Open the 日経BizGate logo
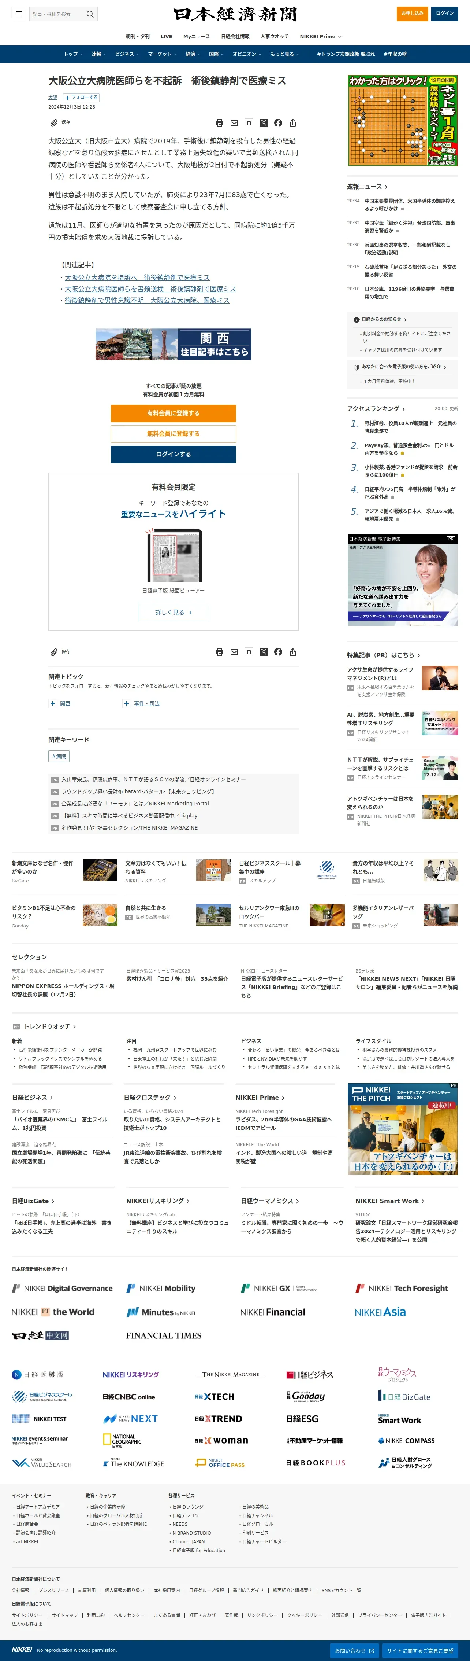The image size is (470, 1661). (x=404, y=1396)
